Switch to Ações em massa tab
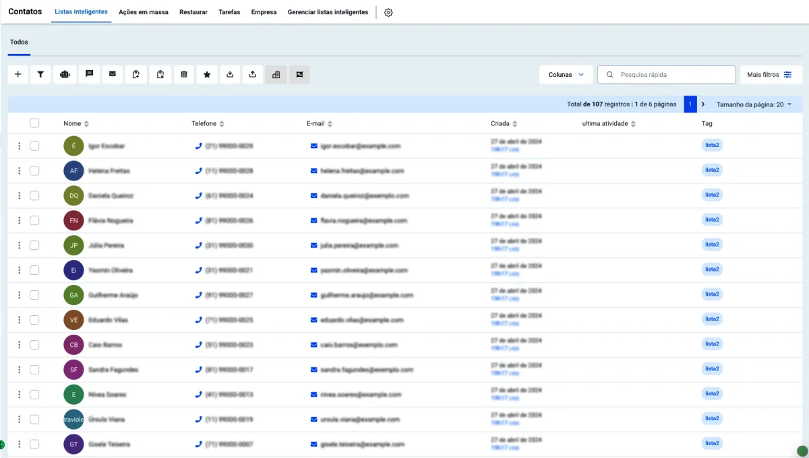Image resolution: width=809 pixels, height=458 pixels. (x=144, y=12)
